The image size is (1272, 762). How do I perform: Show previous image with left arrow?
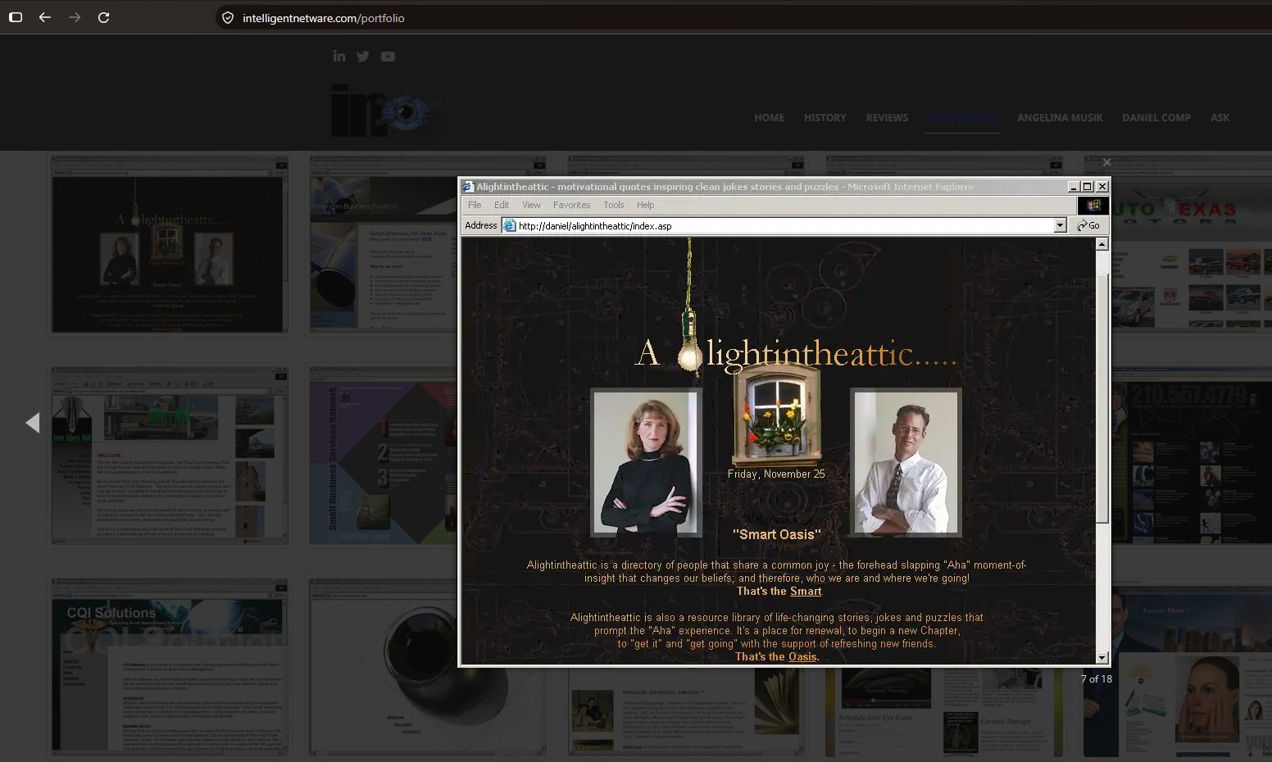(32, 422)
